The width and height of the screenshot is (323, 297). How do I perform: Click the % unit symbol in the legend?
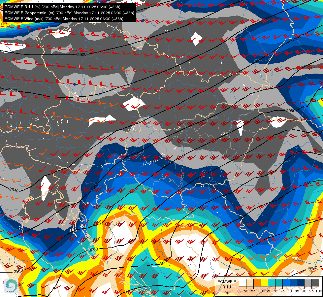[227, 292]
